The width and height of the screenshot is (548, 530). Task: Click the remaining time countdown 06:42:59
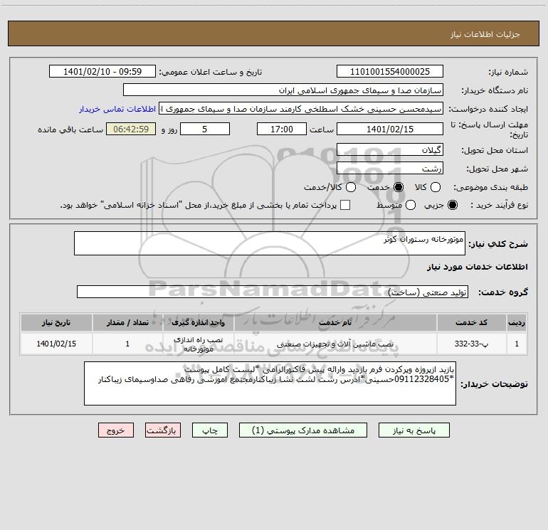click(131, 129)
